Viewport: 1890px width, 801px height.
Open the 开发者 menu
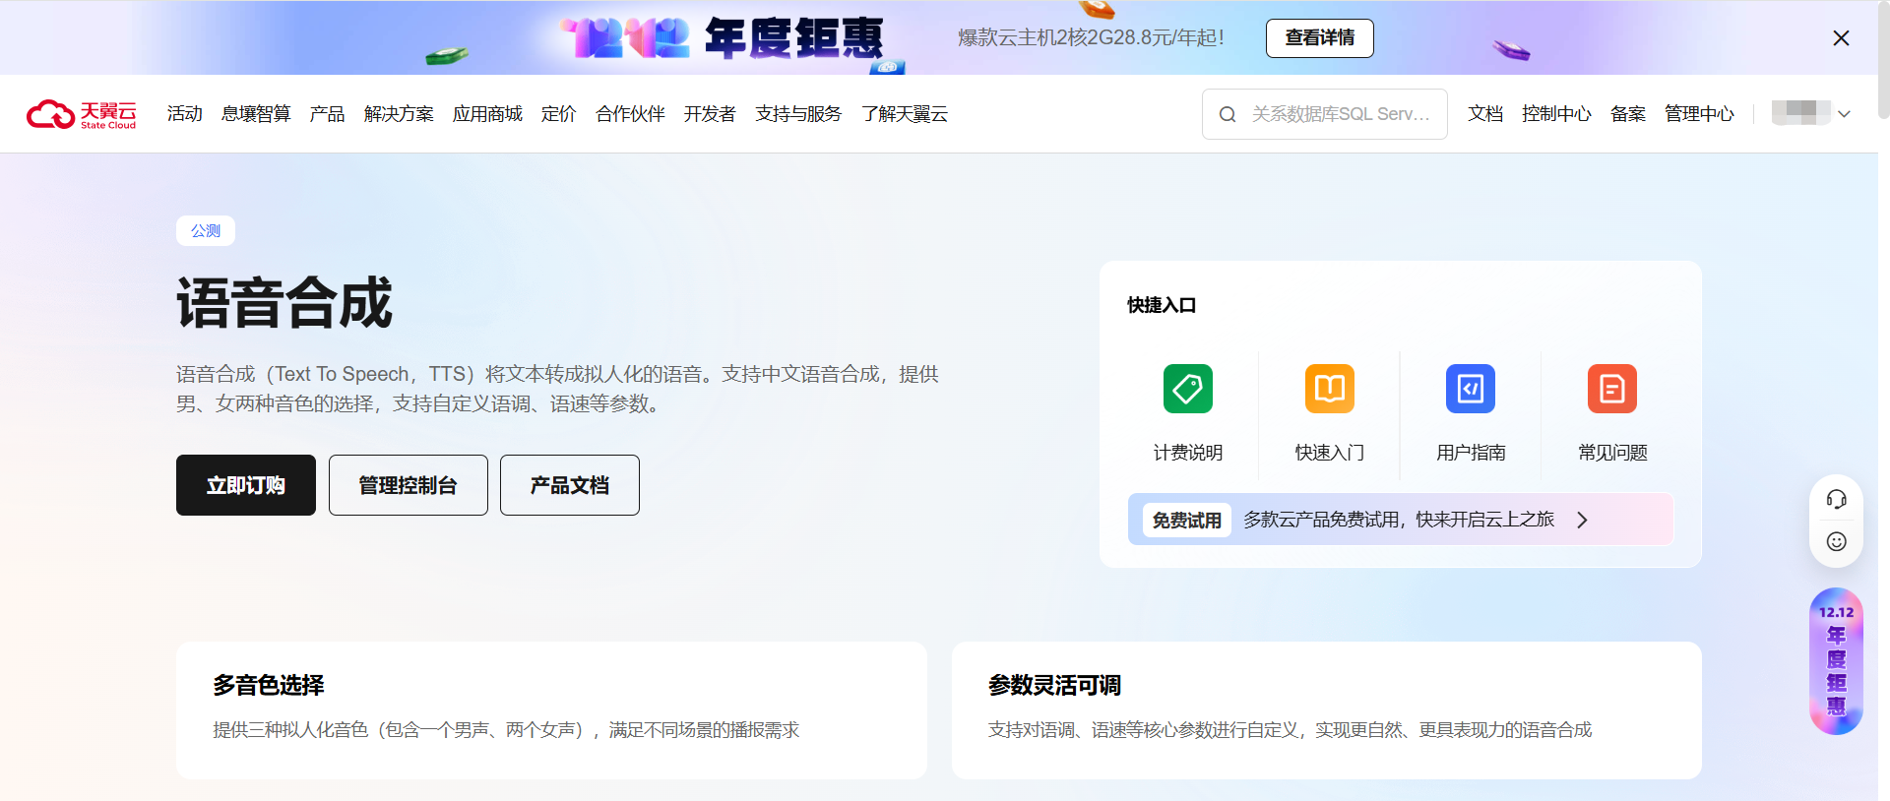coord(710,114)
